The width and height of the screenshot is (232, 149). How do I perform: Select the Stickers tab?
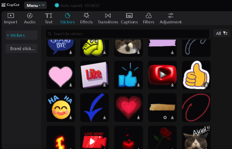click(x=67, y=18)
